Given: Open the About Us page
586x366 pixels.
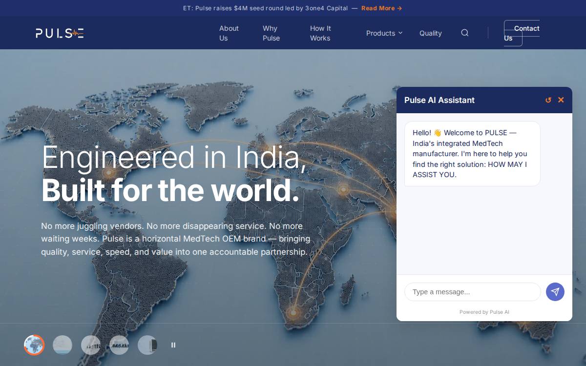Looking at the screenshot, I should tap(229, 33).
